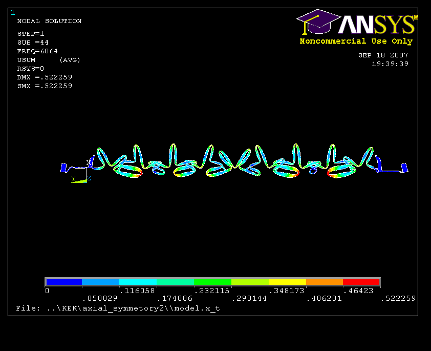
Task: Click the legend minimum value 0
Action: point(47,291)
